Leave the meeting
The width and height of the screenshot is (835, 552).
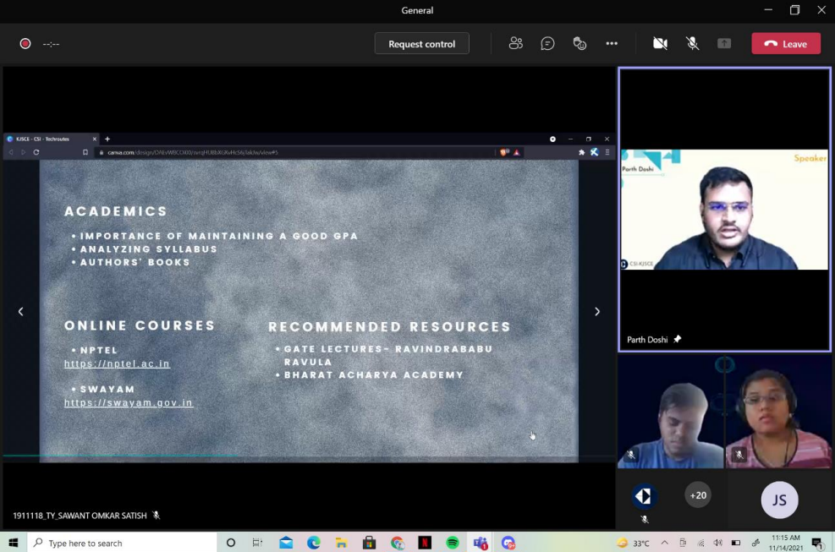pyautogui.click(x=786, y=44)
